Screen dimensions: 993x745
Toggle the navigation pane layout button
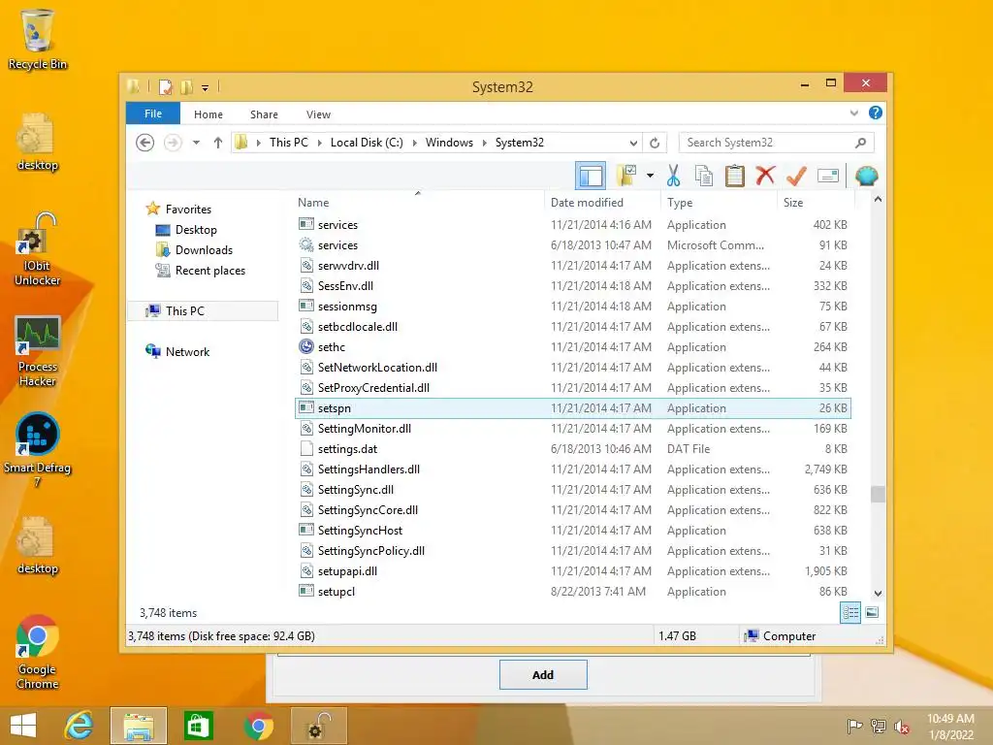tap(591, 176)
